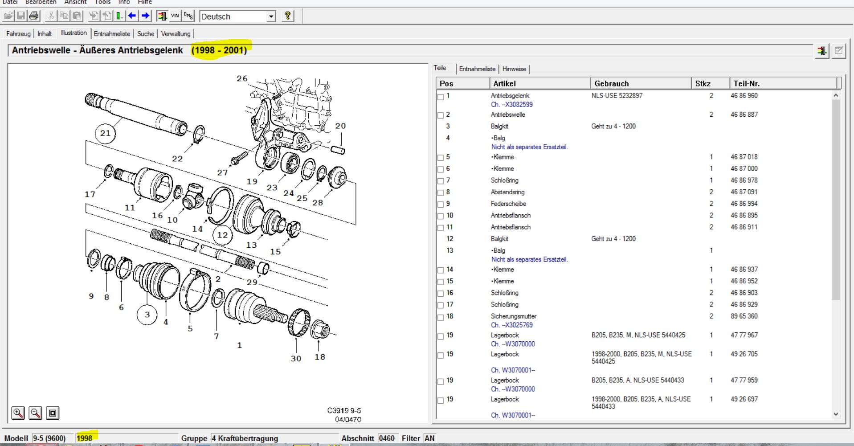This screenshot has height=446, width=854.
Task: Click the traffic-light icon beside the title bar
Action: point(822,51)
